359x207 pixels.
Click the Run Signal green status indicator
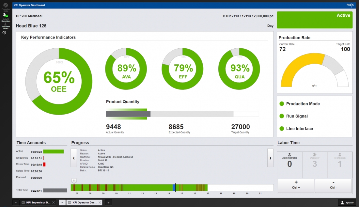[282, 116]
